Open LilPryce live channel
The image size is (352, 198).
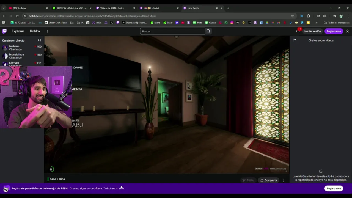22,64
